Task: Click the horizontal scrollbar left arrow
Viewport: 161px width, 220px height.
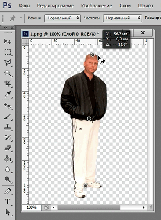Action: coord(54,208)
